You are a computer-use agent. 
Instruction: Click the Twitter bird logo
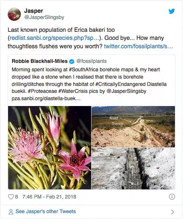point(172,11)
